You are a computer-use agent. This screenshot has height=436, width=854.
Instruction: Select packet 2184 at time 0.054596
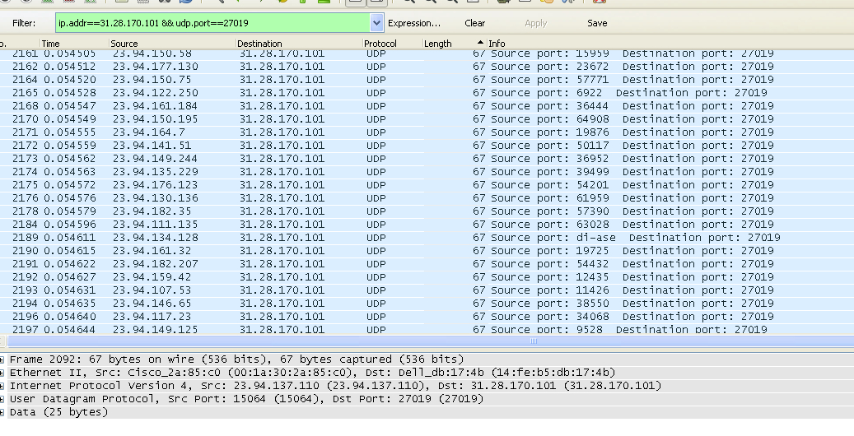[x=427, y=225]
